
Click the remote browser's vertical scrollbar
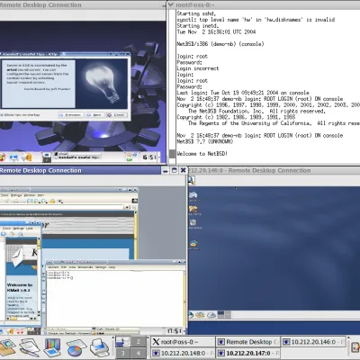(136, 236)
